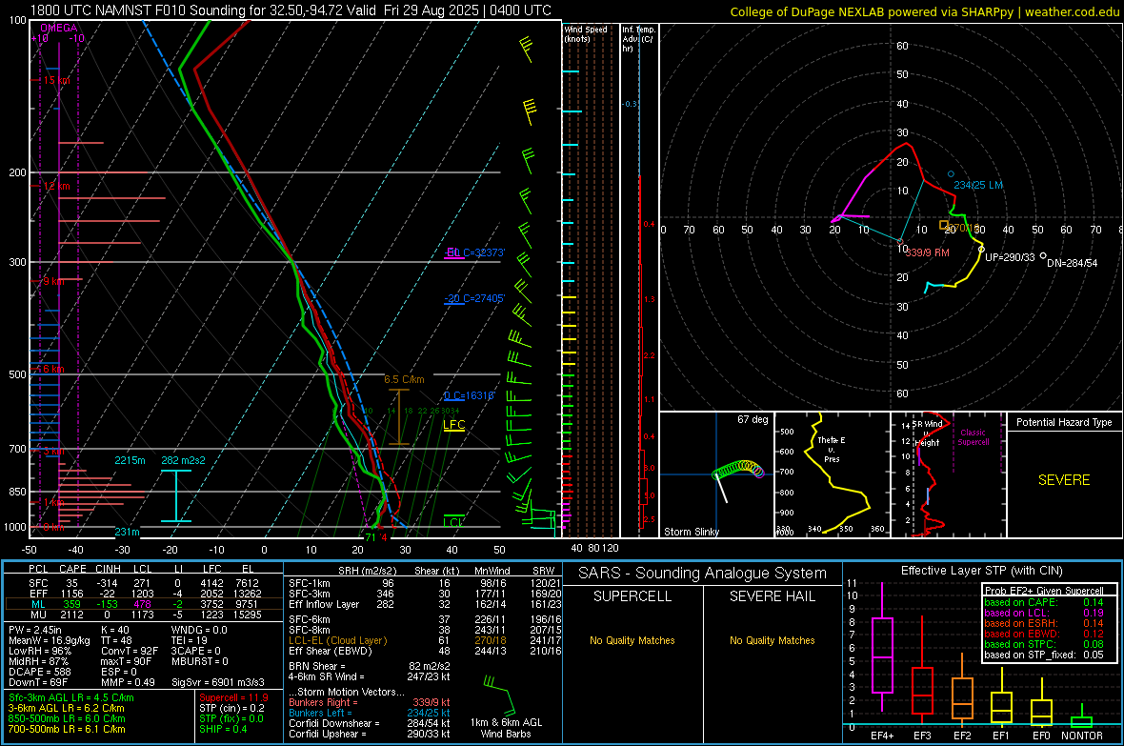
Task: Click the '282 m2s2' inflow layer value
Action: click(x=184, y=460)
